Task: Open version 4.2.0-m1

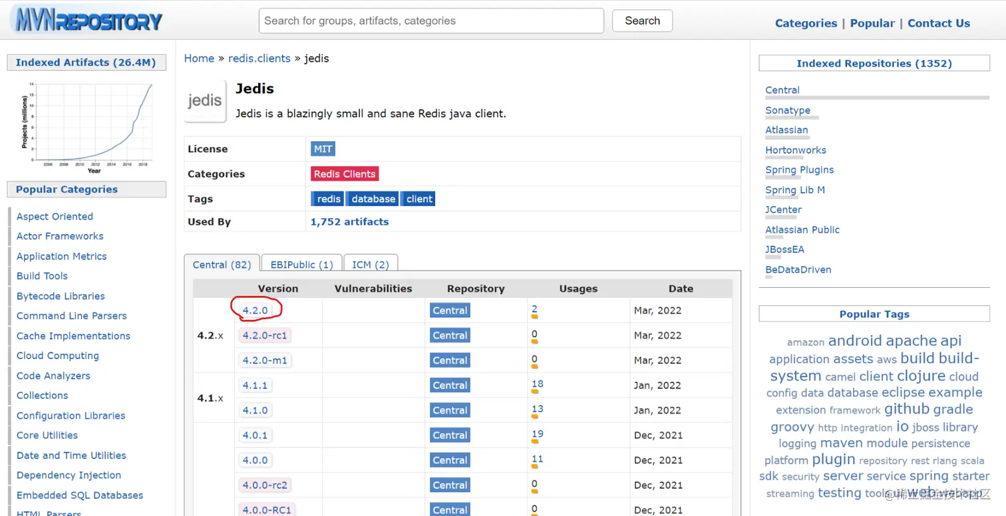Action: [265, 360]
